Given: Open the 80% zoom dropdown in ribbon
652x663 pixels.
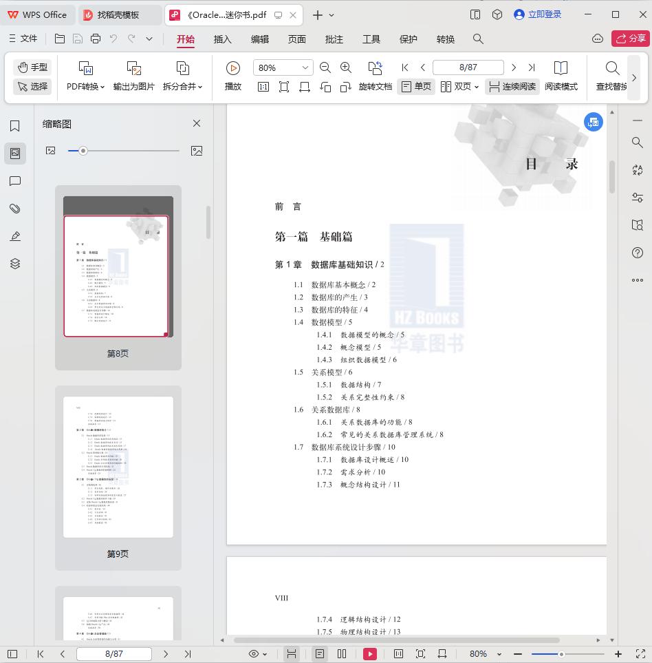Looking at the screenshot, I should [305, 67].
